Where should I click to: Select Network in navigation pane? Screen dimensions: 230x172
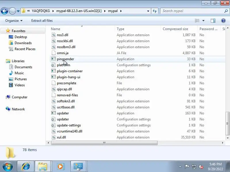(x=18, y=109)
